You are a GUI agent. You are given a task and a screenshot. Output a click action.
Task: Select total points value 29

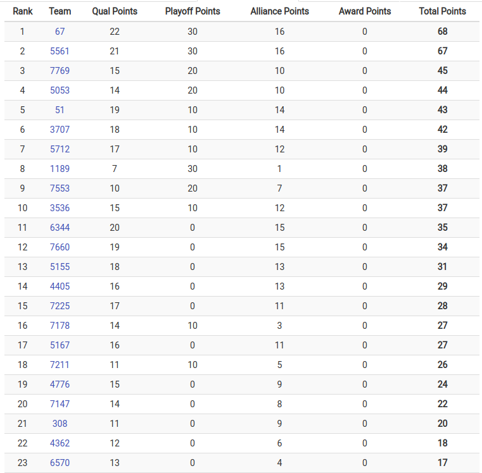click(442, 286)
